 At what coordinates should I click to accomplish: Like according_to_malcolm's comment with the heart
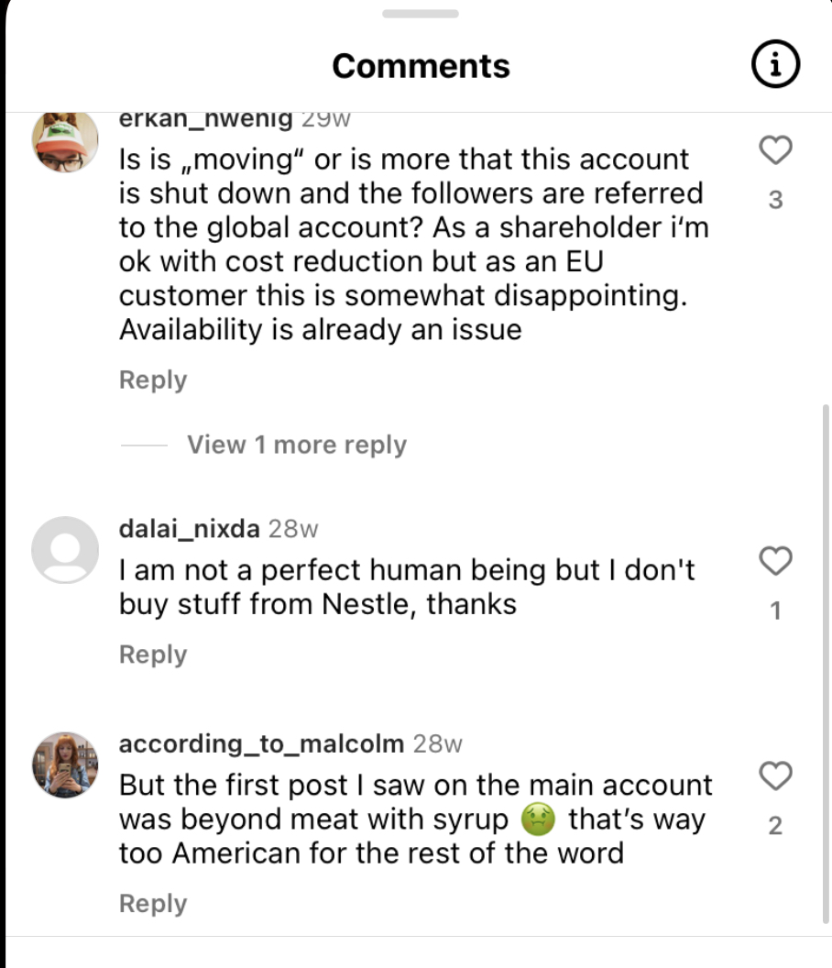coord(776,777)
